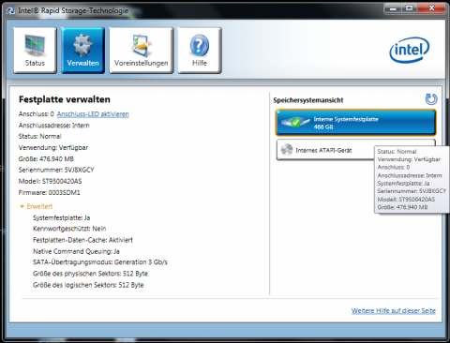Click the Anschluss-LED aktivieren link

point(93,114)
